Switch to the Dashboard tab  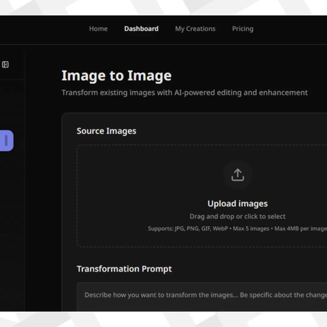[x=141, y=28]
